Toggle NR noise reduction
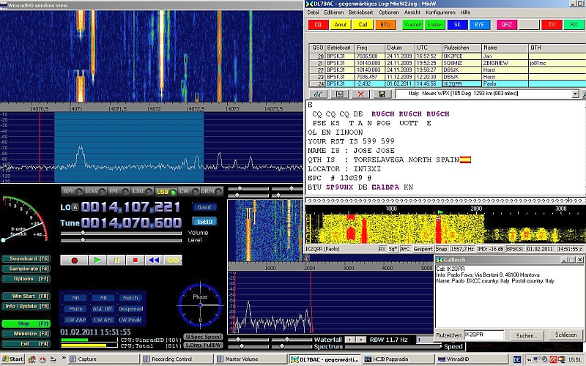Image resolution: width=586 pixels, height=366 pixels. 75,298
